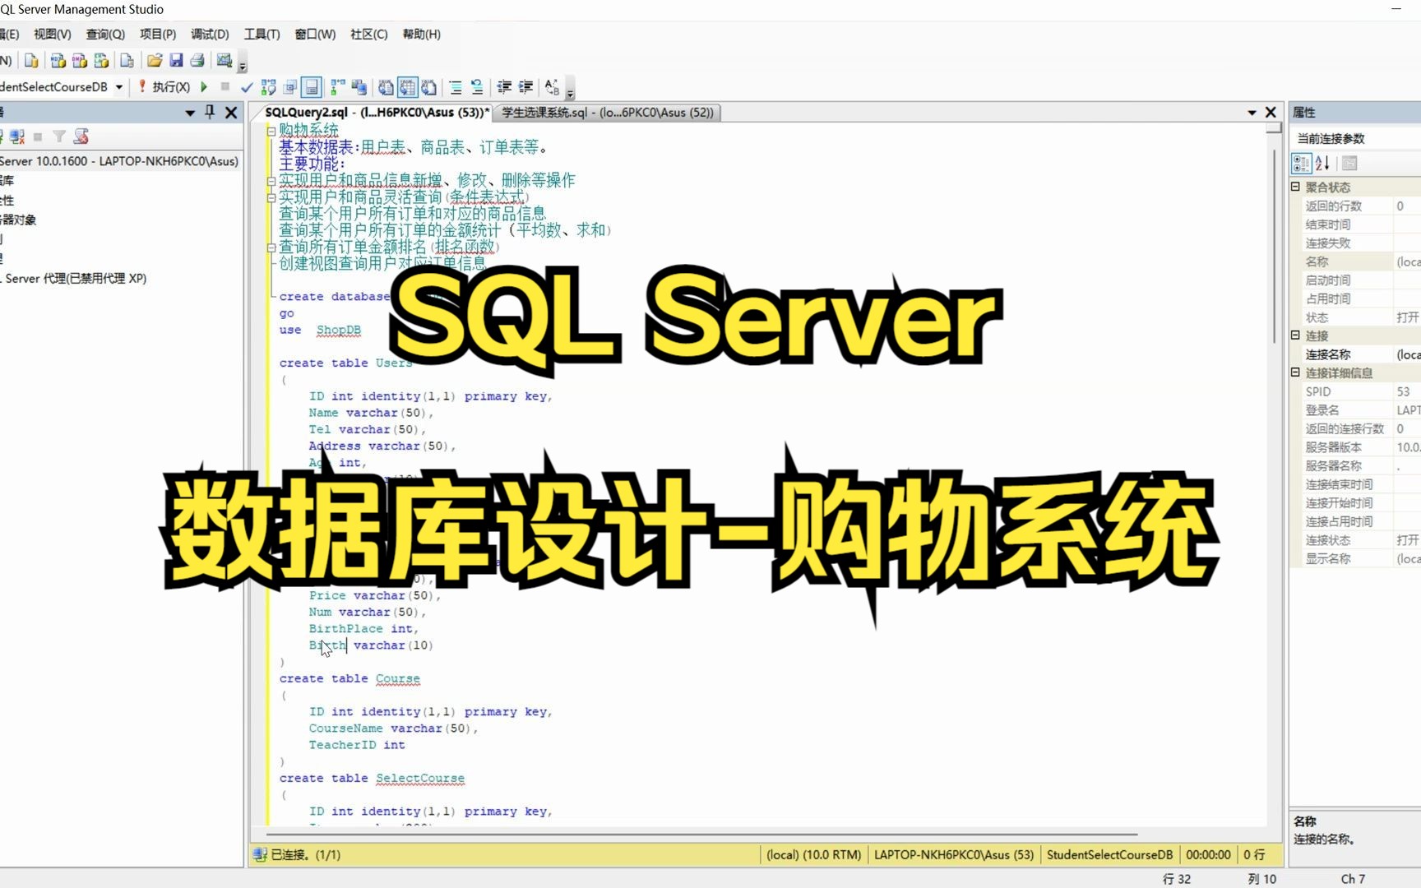Switch to the SQLQuery2.sql tab
1421x888 pixels.
click(377, 113)
